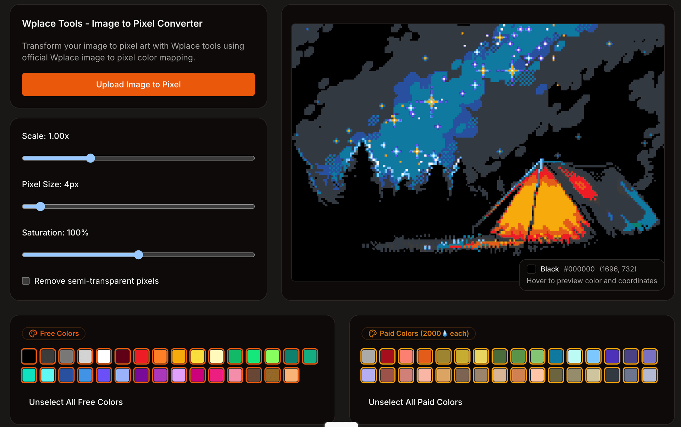The height and width of the screenshot is (427, 681).
Task: Click Unselect All Free Colors
Action: [76, 402]
